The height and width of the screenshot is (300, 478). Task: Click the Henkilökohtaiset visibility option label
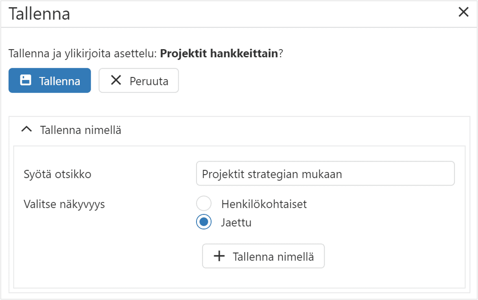(x=264, y=204)
